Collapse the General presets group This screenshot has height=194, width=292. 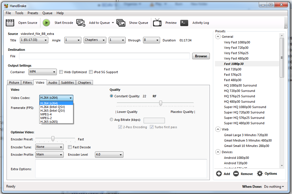click(218, 36)
